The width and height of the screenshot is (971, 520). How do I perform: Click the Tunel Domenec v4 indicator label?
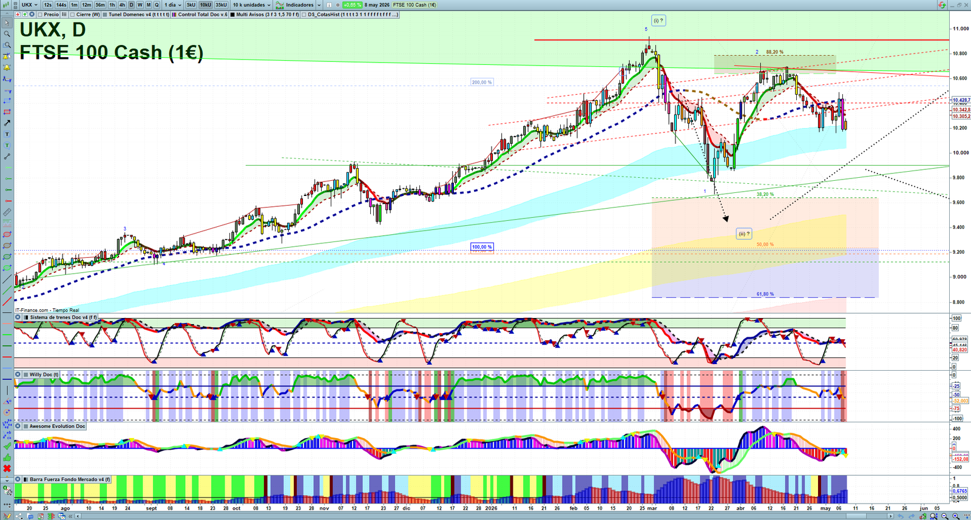point(138,15)
